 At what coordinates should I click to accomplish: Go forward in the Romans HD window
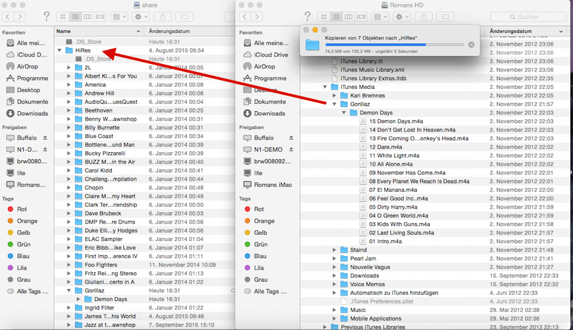(x=257, y=16)
